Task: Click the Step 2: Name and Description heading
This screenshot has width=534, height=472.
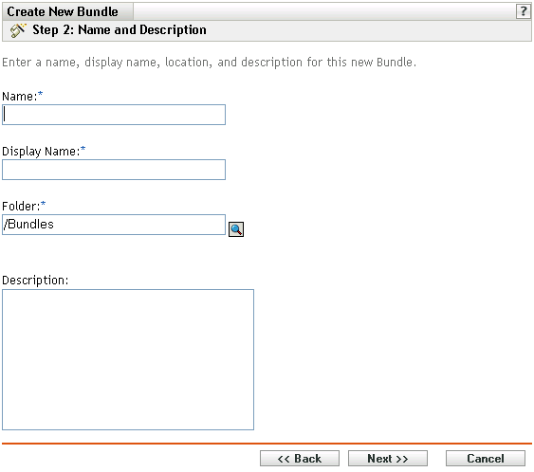Action: [x=120, y=30]
